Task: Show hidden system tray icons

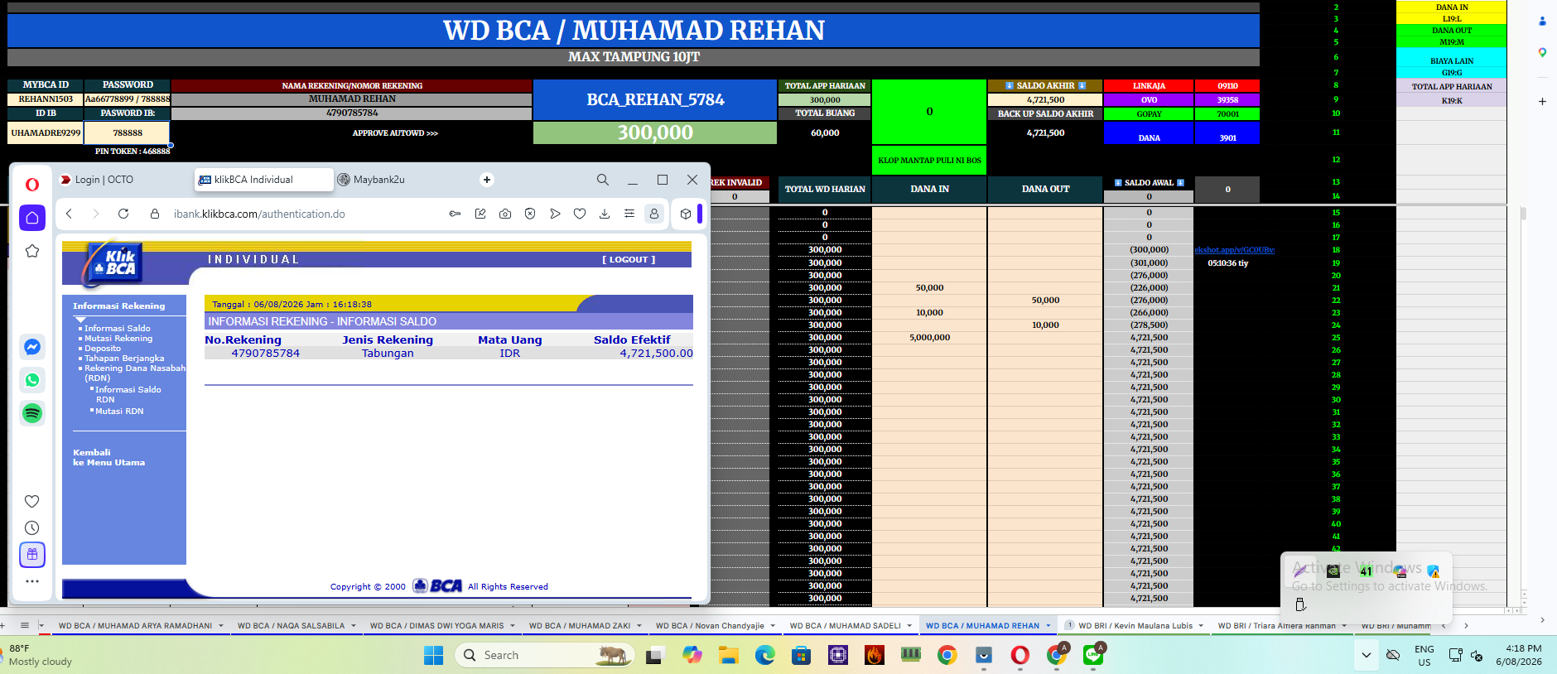Action: click(x=1366, y=655)
